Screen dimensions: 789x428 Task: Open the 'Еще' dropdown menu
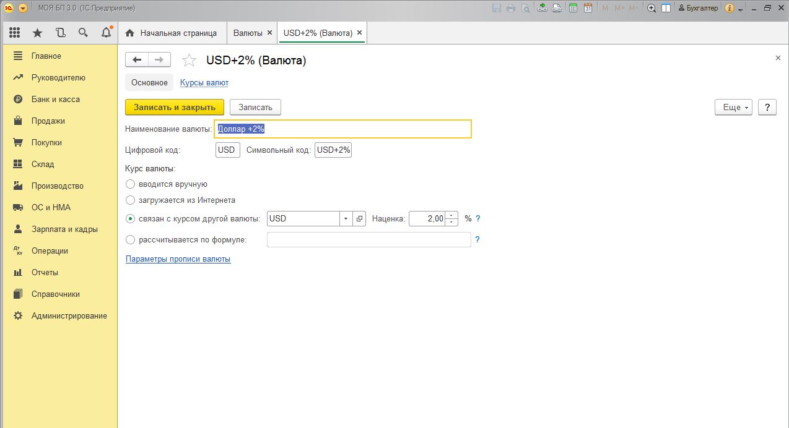coord(733,107)
